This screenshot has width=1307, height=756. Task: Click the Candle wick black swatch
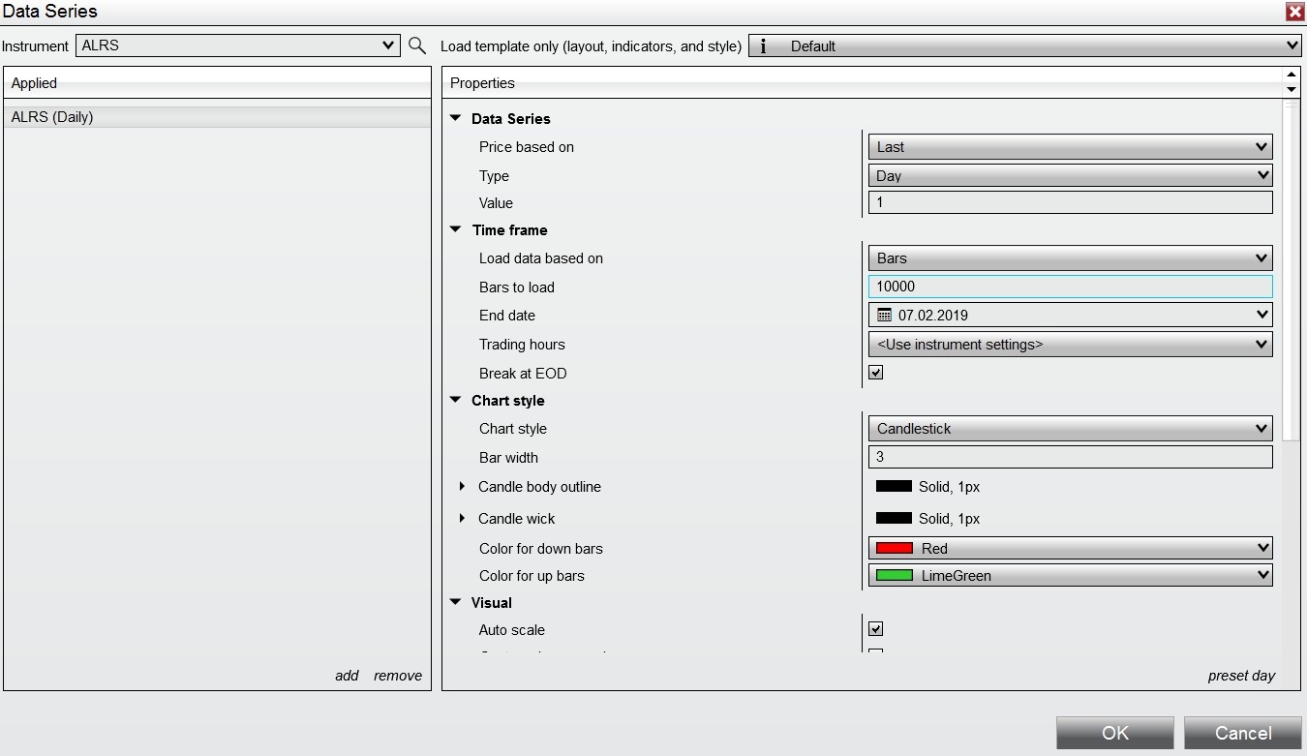tap(894, 518)
